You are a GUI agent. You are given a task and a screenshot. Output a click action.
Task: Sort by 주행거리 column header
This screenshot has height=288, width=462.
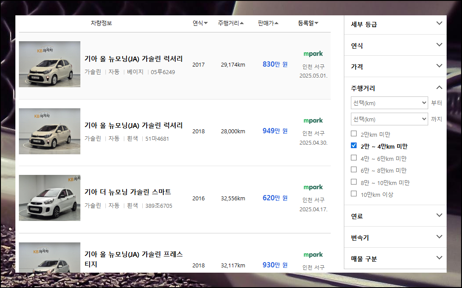(x=231, y=23)
